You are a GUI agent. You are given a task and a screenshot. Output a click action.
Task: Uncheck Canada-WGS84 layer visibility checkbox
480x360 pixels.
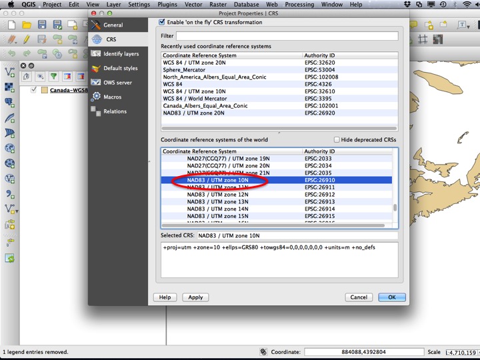tap(34, 90)
